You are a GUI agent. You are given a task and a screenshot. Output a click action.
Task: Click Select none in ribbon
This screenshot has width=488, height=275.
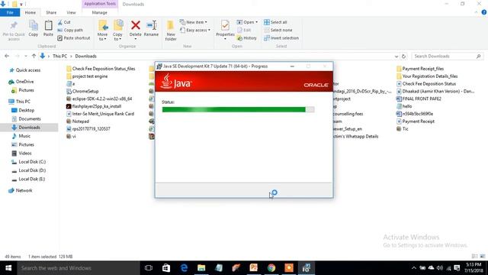click(278, 31)
